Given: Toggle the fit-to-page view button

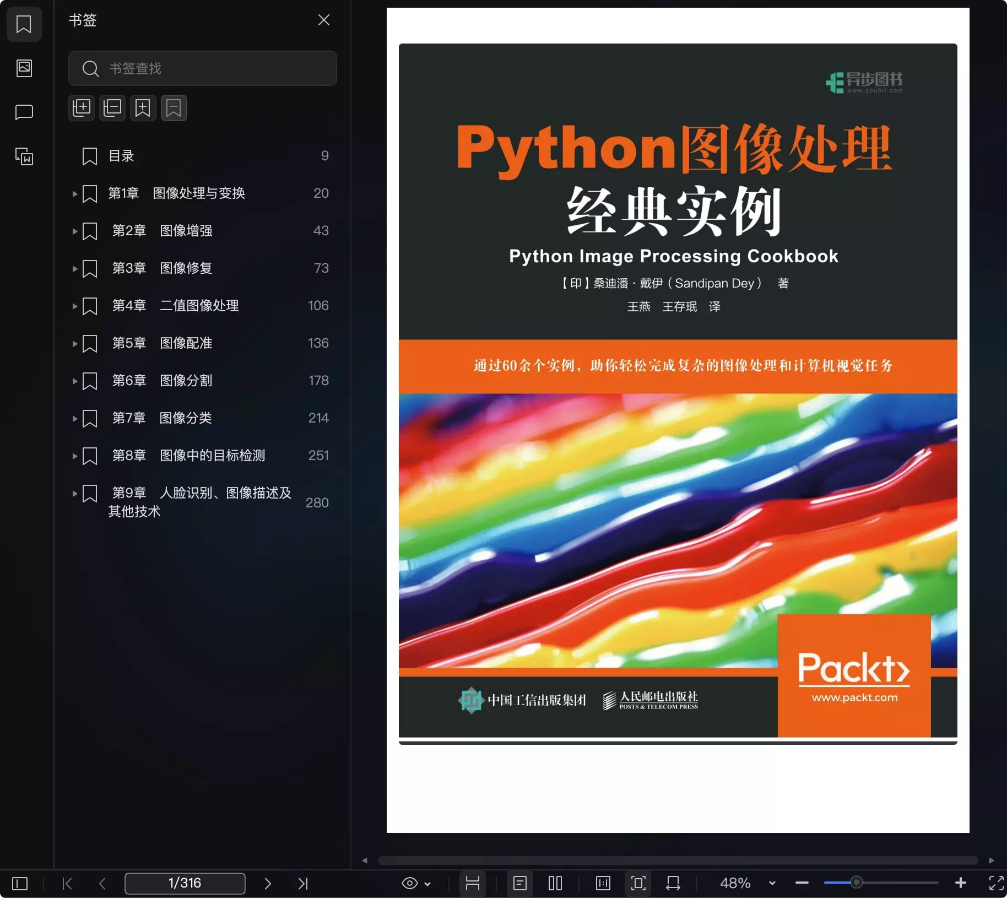Looking at the screenshot, I should pos(638,883).
